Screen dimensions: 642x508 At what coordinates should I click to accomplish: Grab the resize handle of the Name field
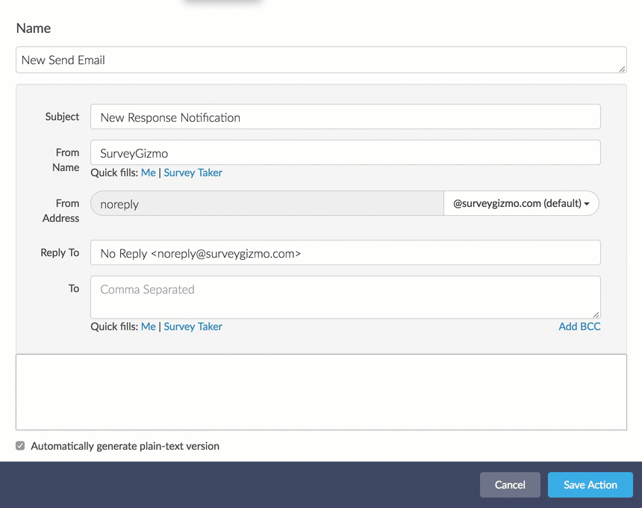click(x=622, y=69)
